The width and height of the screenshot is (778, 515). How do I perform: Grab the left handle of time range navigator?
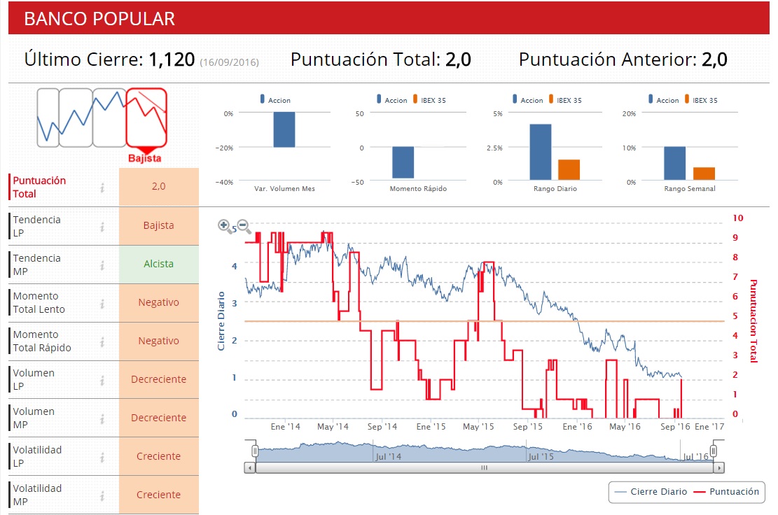coord(255,451)
